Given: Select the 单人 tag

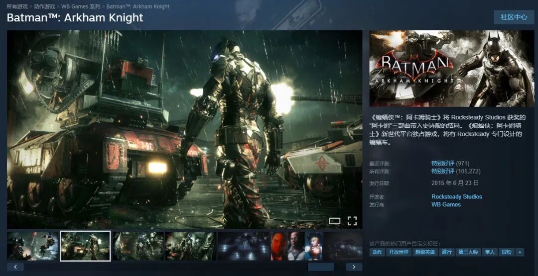Looking at the screenshot, I should point(489,252).
